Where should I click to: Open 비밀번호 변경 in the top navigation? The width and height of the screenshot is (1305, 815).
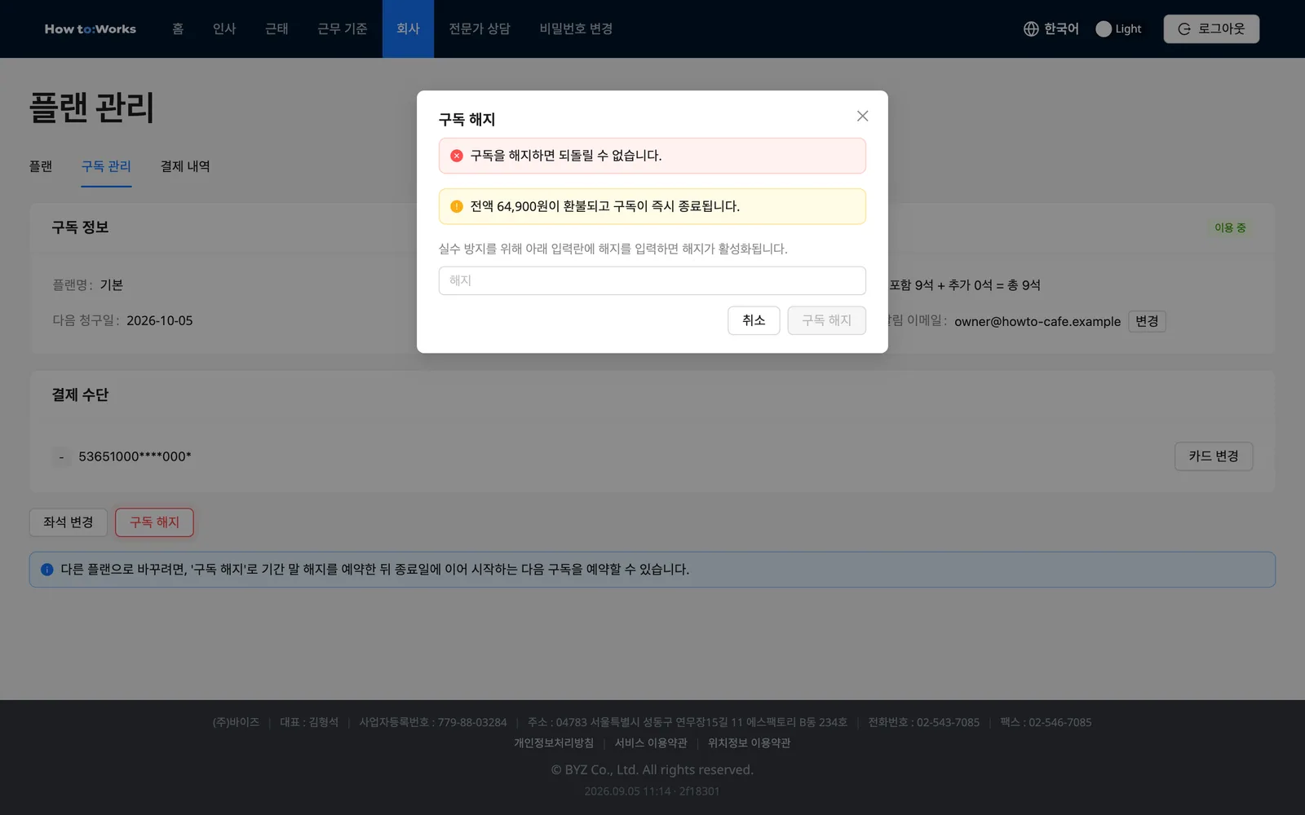tap(576, 29)
